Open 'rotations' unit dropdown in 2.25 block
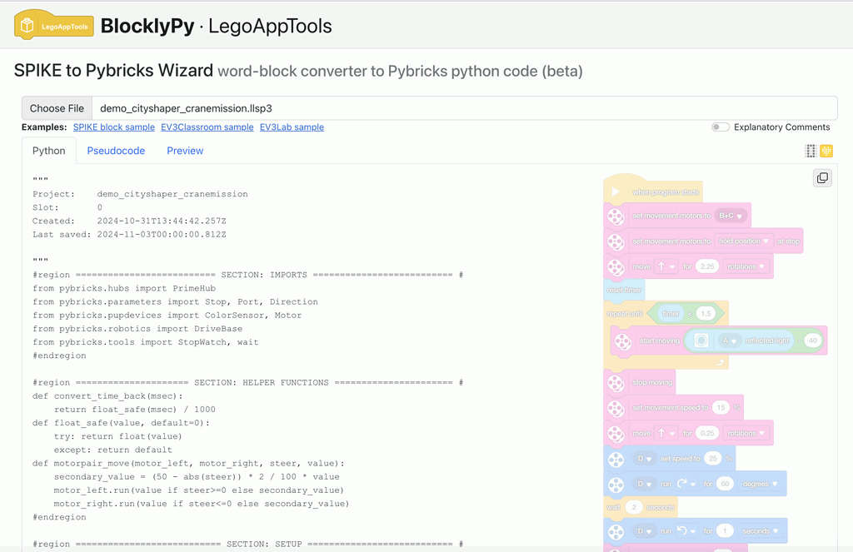The height and width of the screenshot is (552, 853). point(746,266)
